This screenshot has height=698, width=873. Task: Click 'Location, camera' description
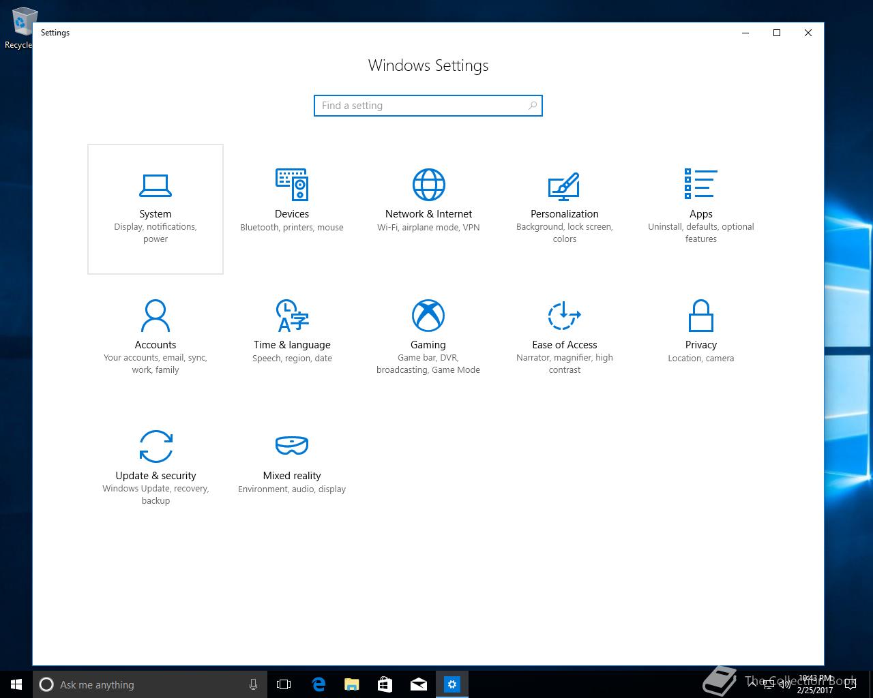pos(701,359)
